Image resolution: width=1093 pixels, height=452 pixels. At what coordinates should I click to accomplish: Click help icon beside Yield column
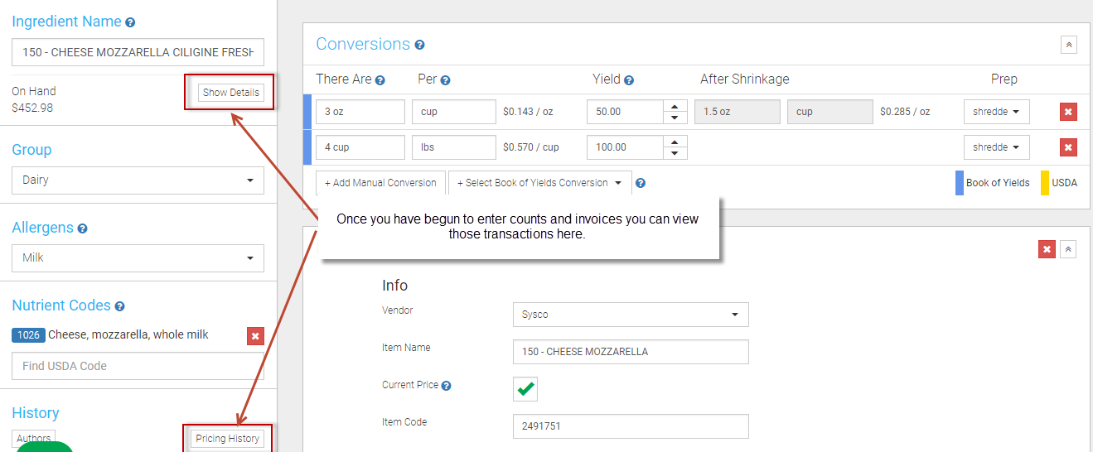[629, 80]
